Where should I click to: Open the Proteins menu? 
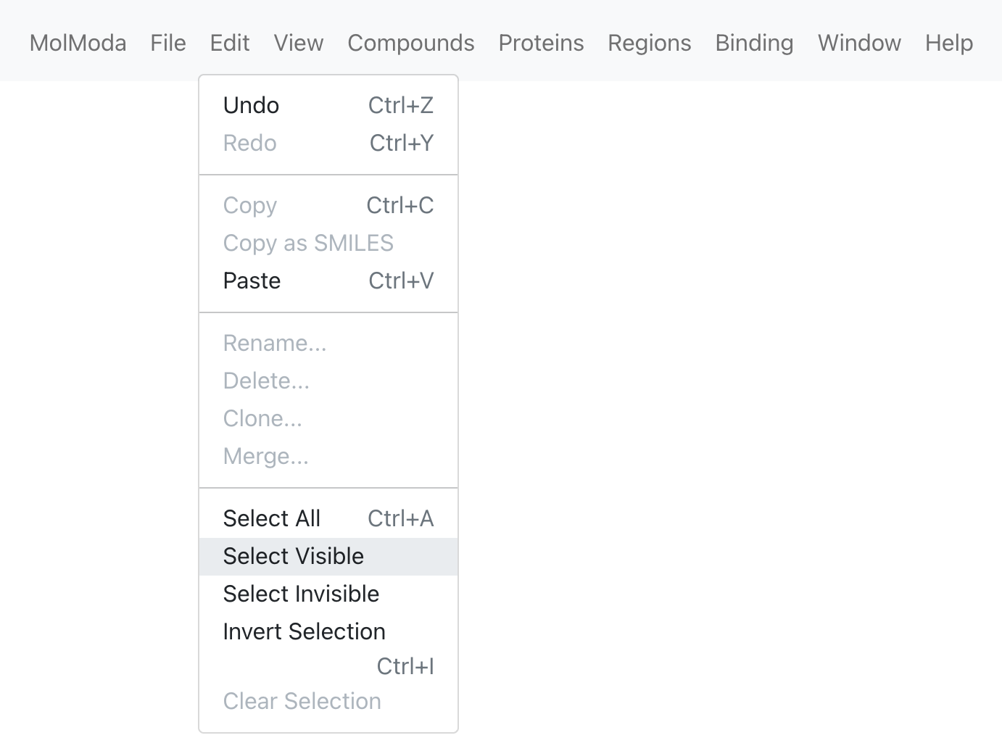click(541, 43)
